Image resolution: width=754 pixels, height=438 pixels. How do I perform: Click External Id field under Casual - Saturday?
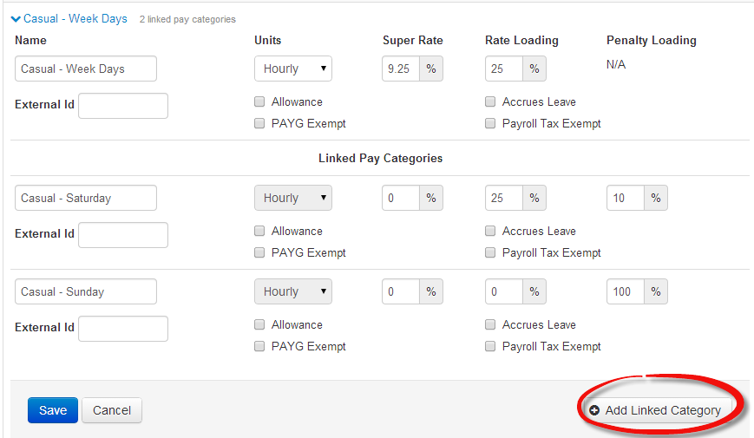click(122, 234)
